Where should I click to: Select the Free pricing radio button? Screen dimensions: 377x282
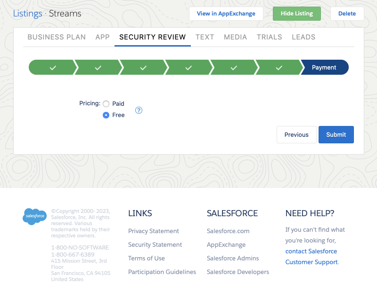click(106, 115)
